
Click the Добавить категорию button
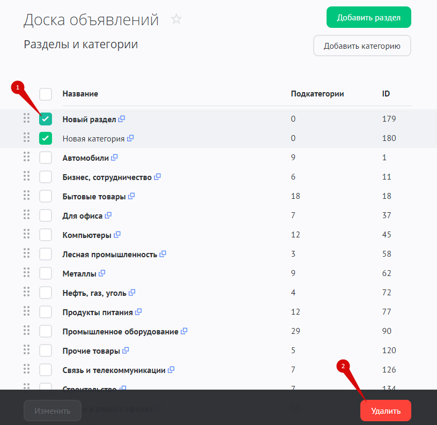(362, 46)
